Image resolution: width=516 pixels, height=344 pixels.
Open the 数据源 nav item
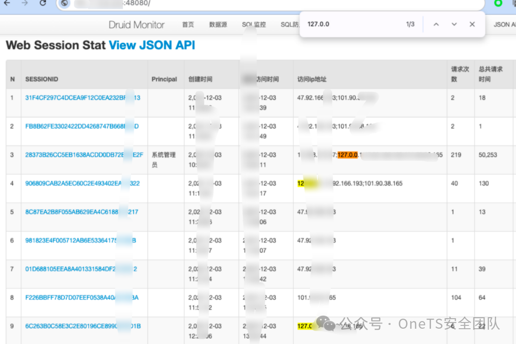click(x=218, y=25)
